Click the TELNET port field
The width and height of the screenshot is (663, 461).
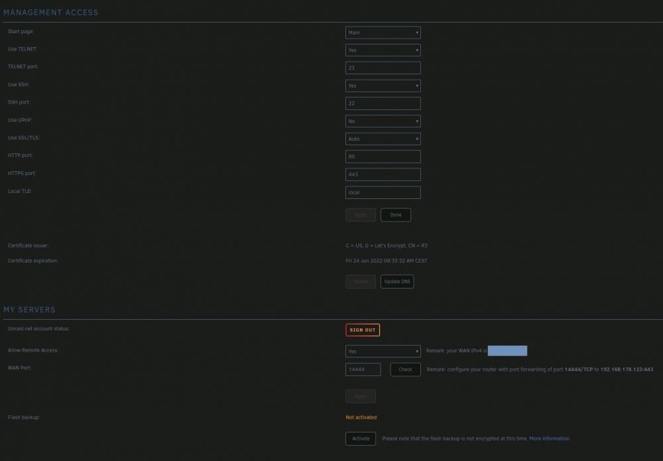pyautogui.click(x=383, y=68)
